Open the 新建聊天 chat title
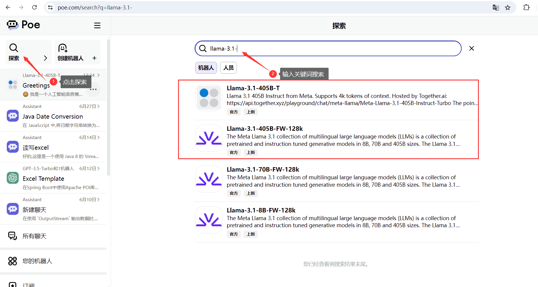The height and width of the screenshot is (287, 538). (35, 210)
